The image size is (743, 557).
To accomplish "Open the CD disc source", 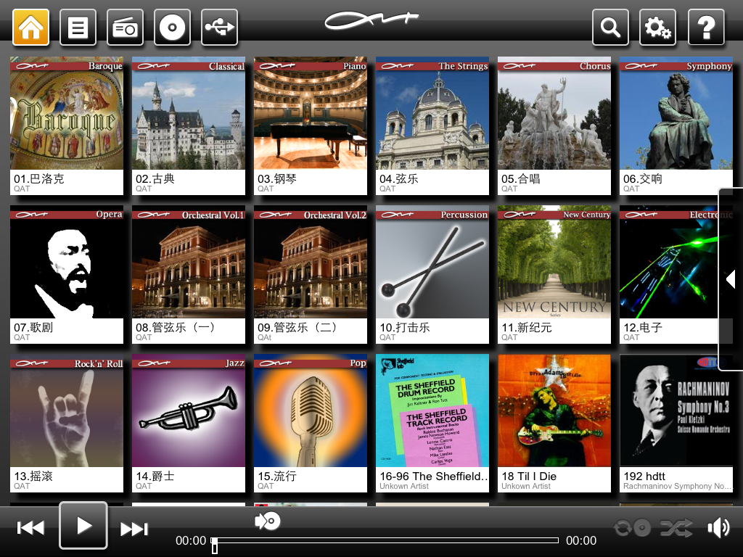I will point(173,28).
